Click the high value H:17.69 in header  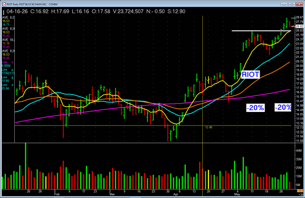click(60, 12)
